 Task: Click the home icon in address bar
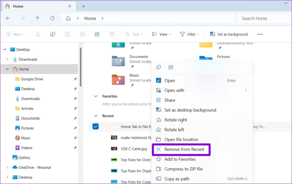coord(68,18)
